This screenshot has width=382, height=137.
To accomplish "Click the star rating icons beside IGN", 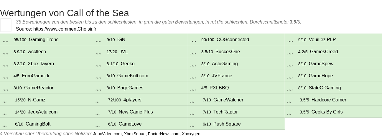I will tap(98, 40).
